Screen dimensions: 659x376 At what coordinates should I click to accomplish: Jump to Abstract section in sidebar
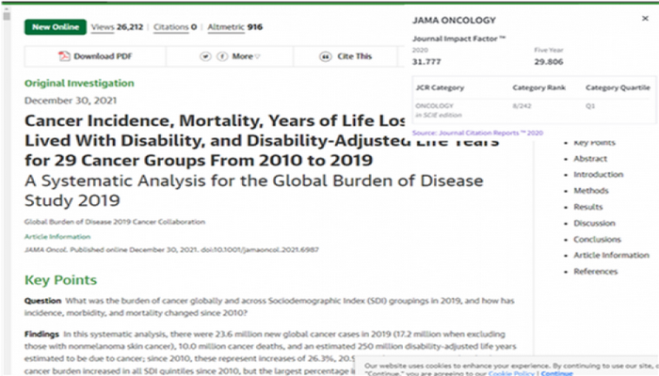click(x=590, y=159)
